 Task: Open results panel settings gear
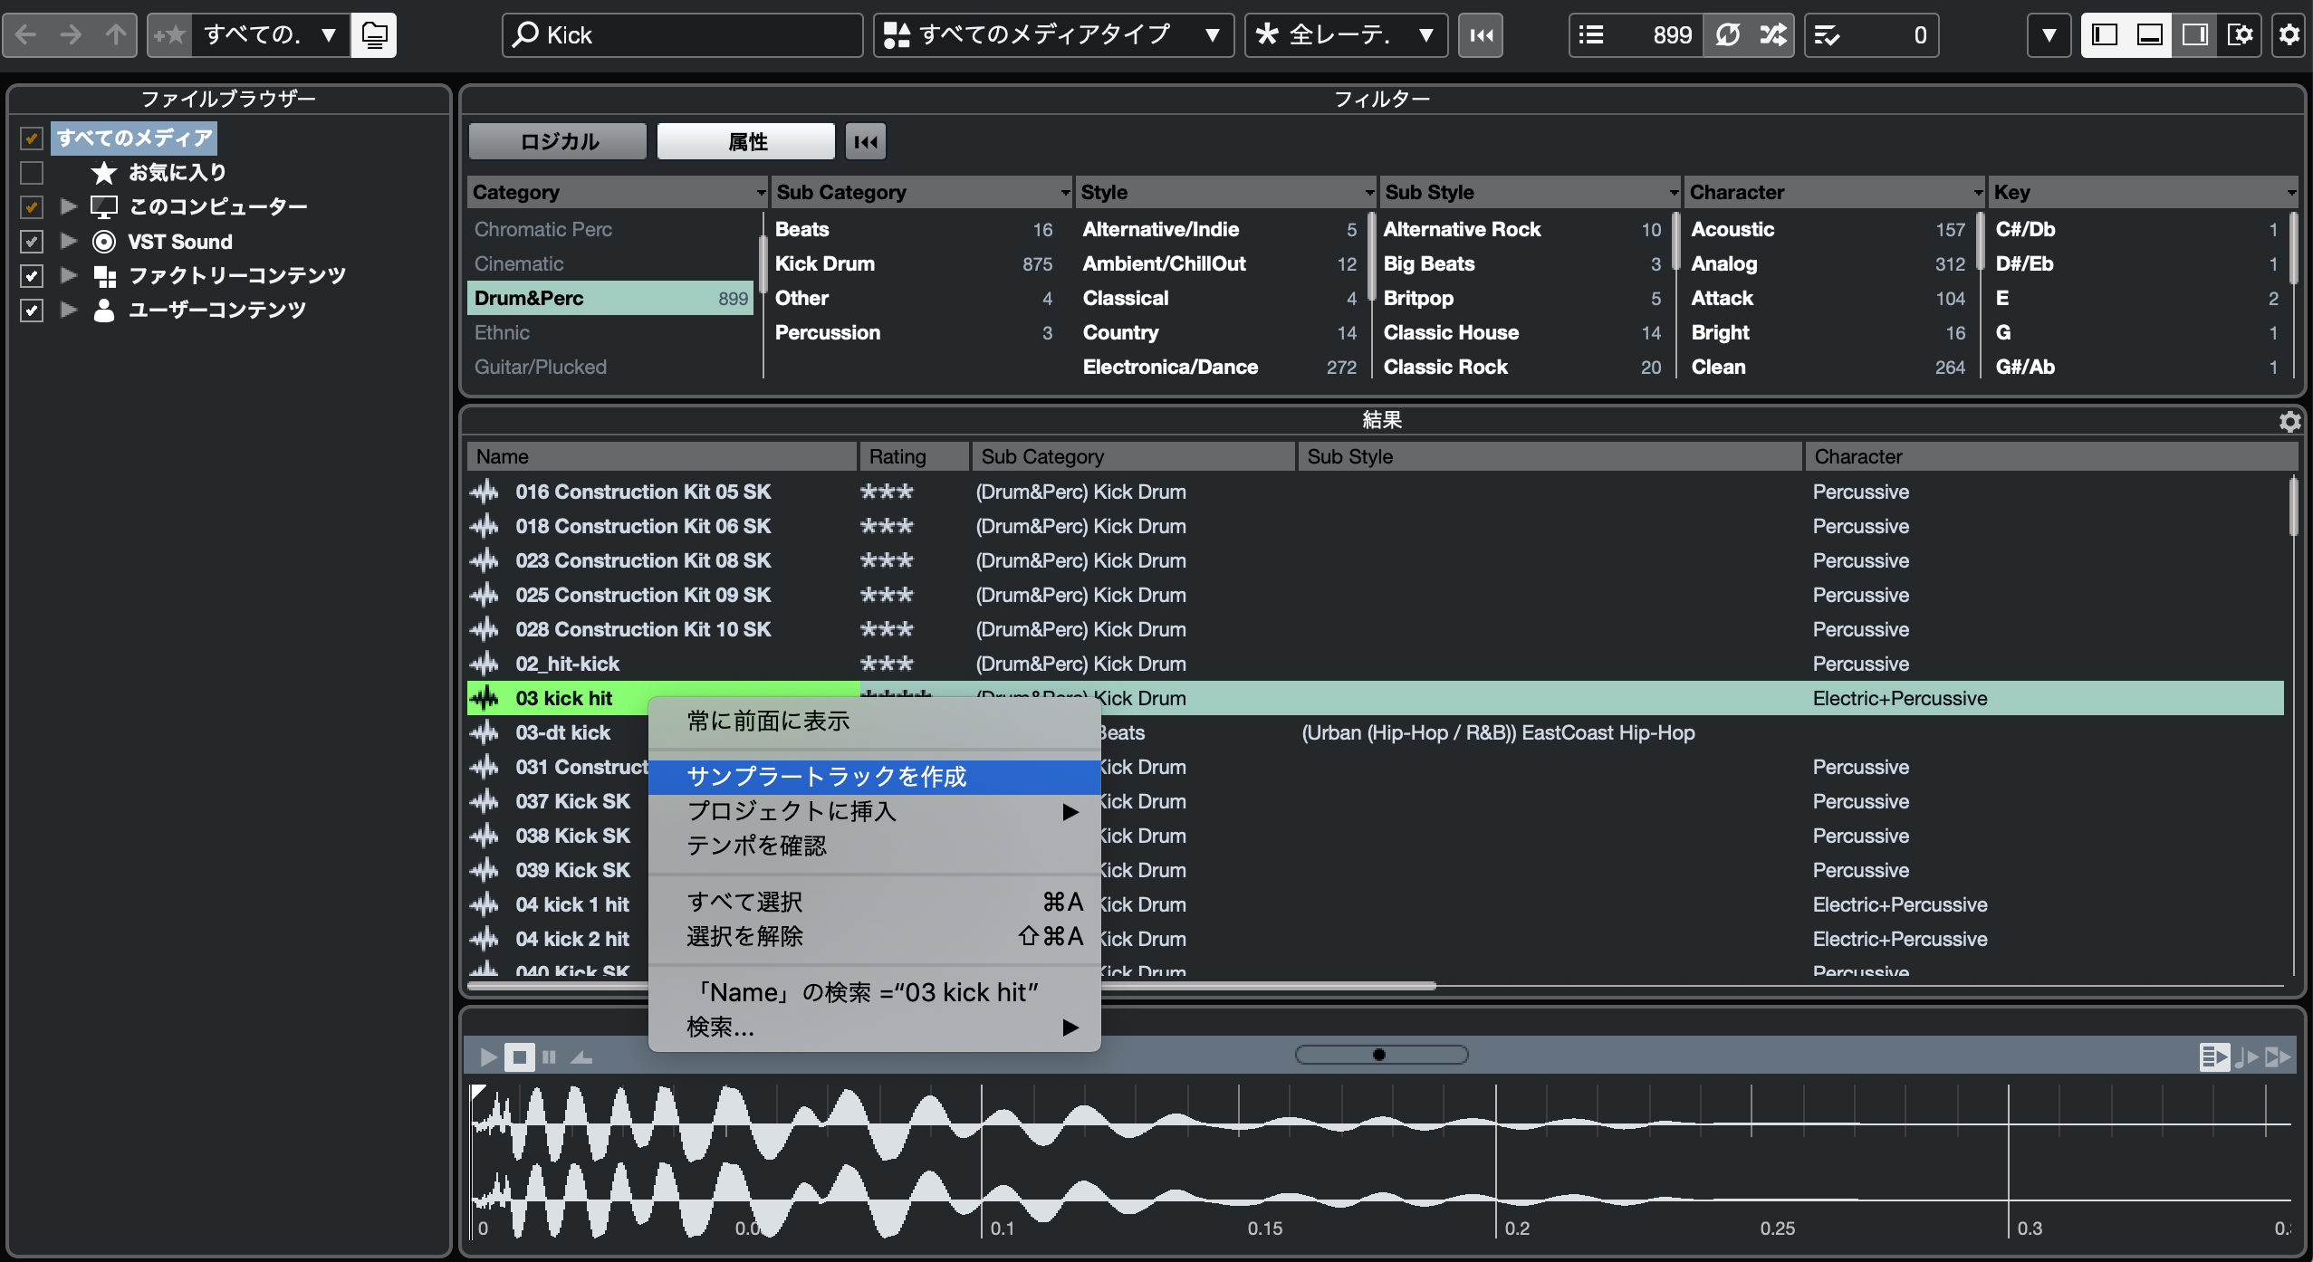2289,421
